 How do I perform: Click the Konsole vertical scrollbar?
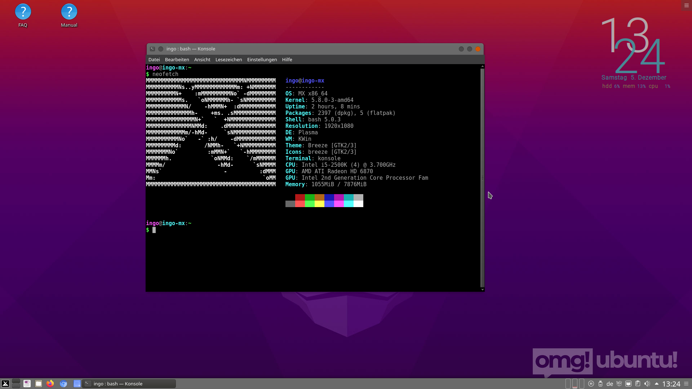point(482,178)
